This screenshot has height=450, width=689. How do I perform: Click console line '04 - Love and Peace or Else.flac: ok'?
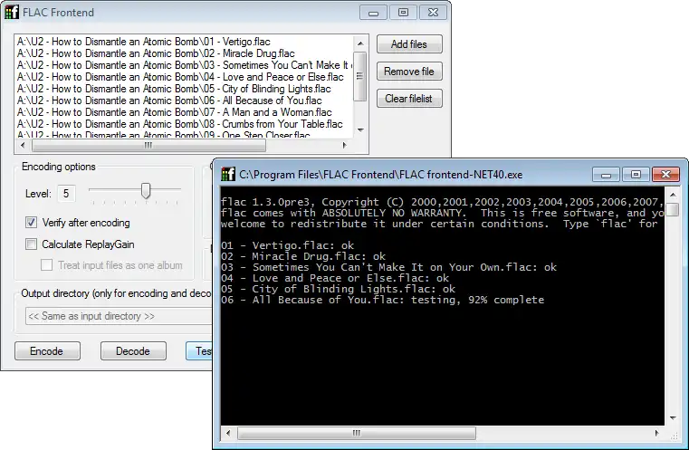point(335,278)
